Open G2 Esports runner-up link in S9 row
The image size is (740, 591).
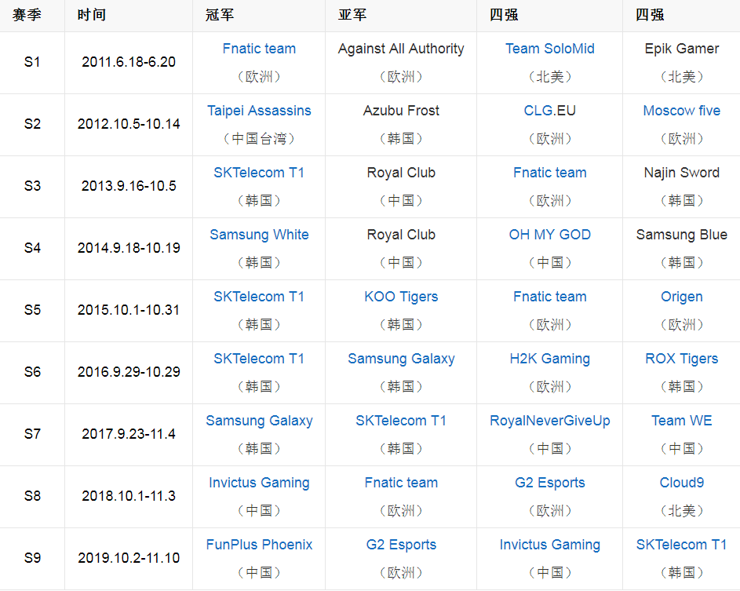click(x=401, y=545)
